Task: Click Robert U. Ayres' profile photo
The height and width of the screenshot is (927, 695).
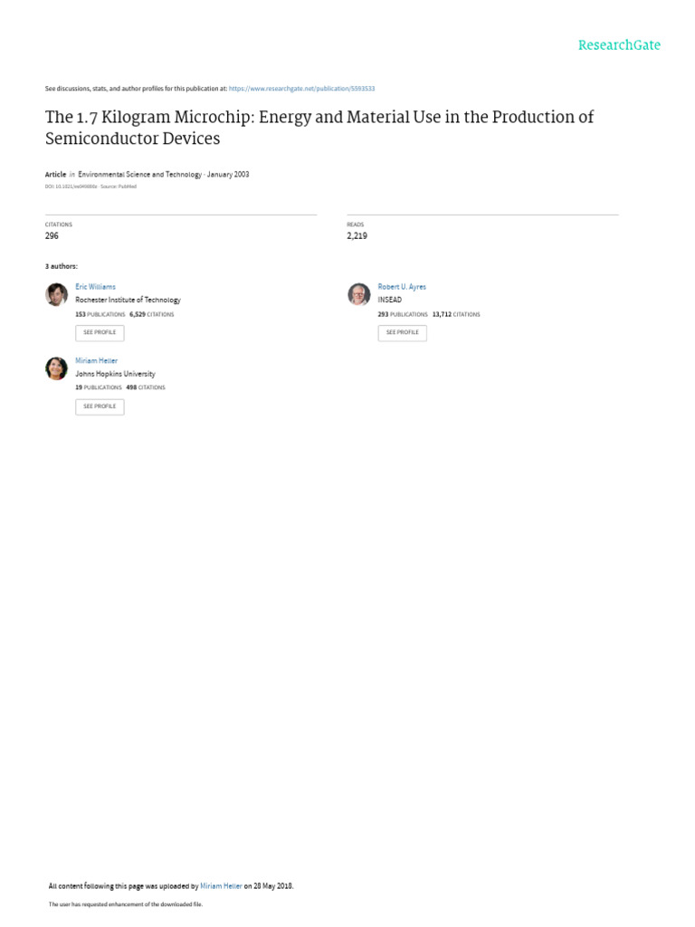Action: pyautogui.click(x=358, y=294)
